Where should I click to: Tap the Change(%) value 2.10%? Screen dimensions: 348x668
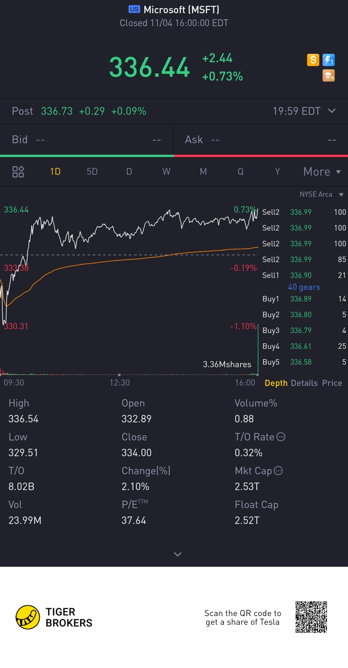click(x=135, y=486)
